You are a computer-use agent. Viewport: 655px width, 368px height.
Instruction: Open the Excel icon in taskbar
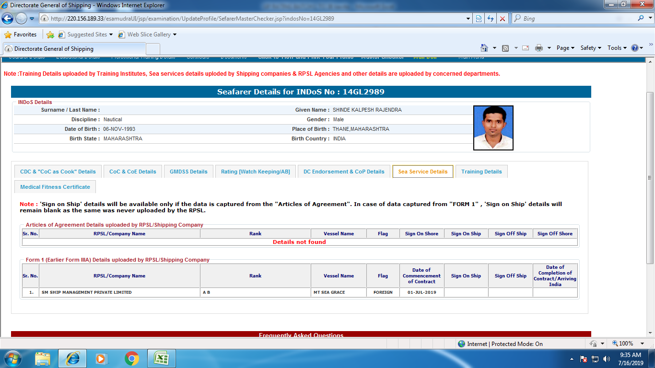point(161,358)
